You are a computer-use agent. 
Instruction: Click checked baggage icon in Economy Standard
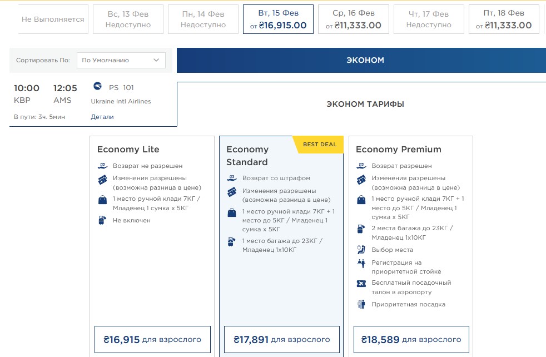click(231, 242)
